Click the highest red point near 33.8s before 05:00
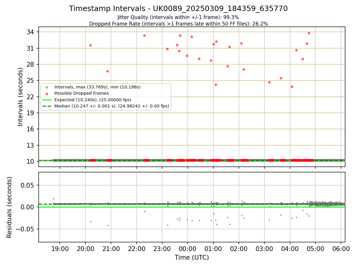The image size is (357, 268). (309, 33)
